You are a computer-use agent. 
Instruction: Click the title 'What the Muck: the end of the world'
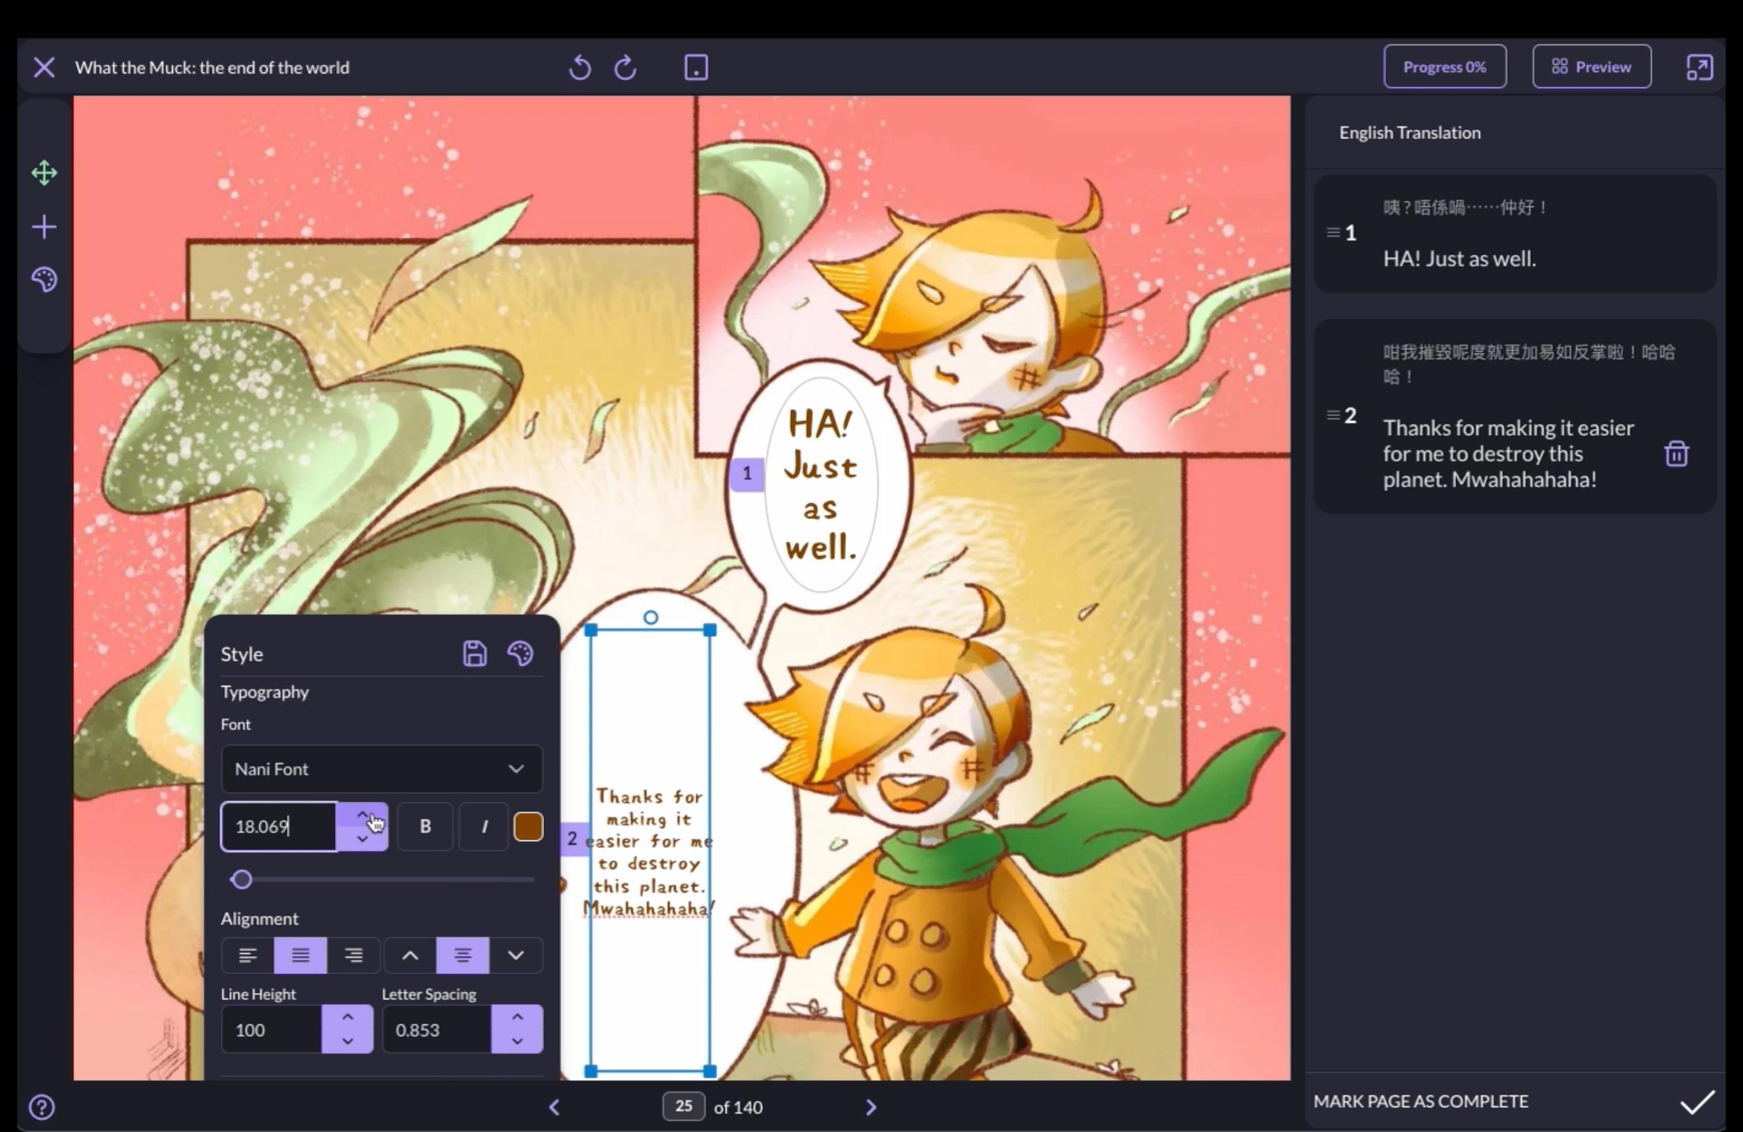point(212,67)
